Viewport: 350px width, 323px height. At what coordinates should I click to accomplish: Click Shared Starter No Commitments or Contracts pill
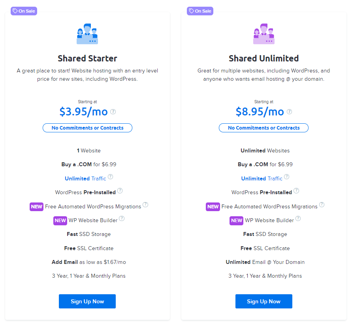(x=87, y=128)
